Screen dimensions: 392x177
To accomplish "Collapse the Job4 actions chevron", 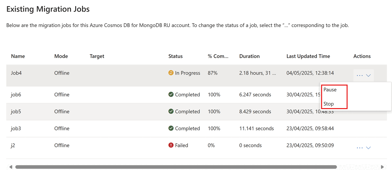I will [368, 75].
